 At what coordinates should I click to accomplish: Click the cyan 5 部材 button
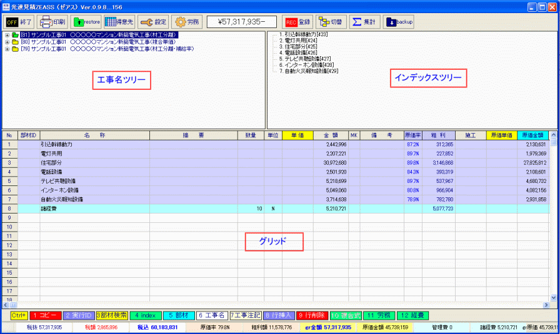[x=179, y=315]
